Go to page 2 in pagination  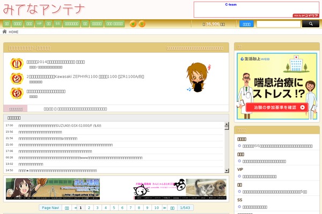pos(89,208)
